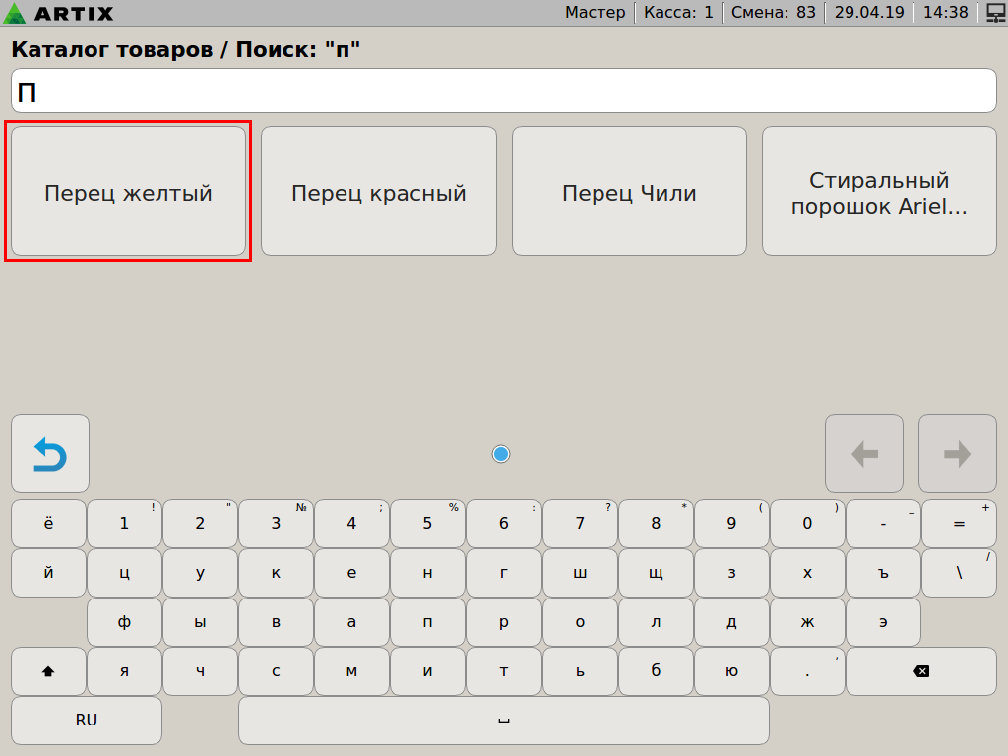Tap the number 5 key

pos(427,524)
